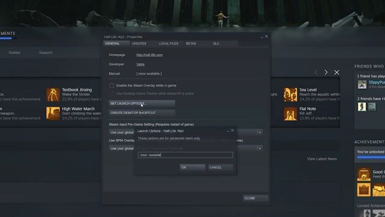Viewport: 385px width, 217px height.
Task: Switch to the Updates tab
Action: (144, 43)
